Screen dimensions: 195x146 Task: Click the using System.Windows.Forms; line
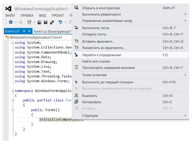[42, 81]
